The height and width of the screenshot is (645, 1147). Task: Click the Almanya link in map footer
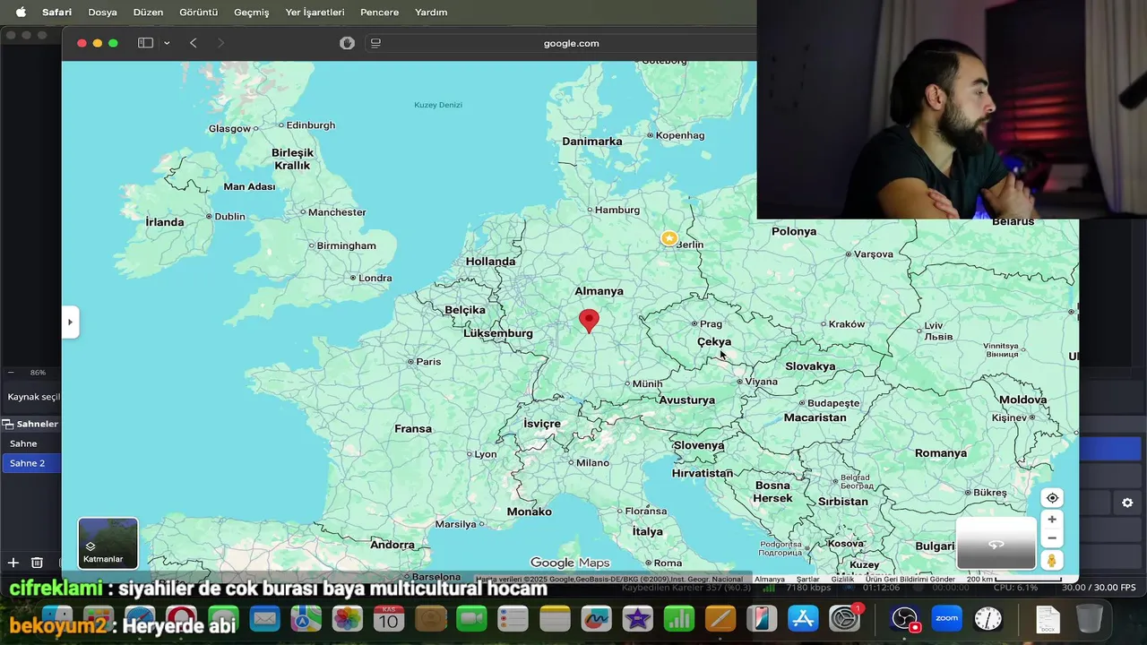tap(770, 580)
